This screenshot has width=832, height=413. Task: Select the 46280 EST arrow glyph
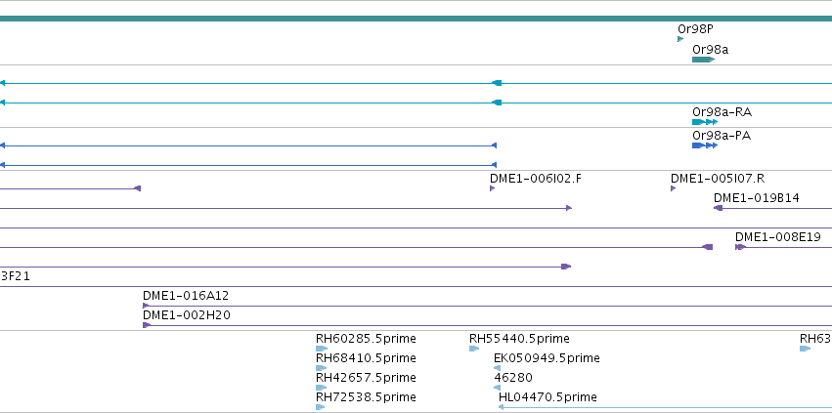point(498,388)
